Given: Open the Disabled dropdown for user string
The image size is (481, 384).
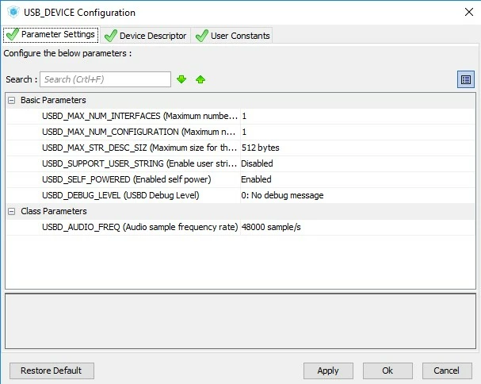Looking at the screenshot, I should (357, 163).
